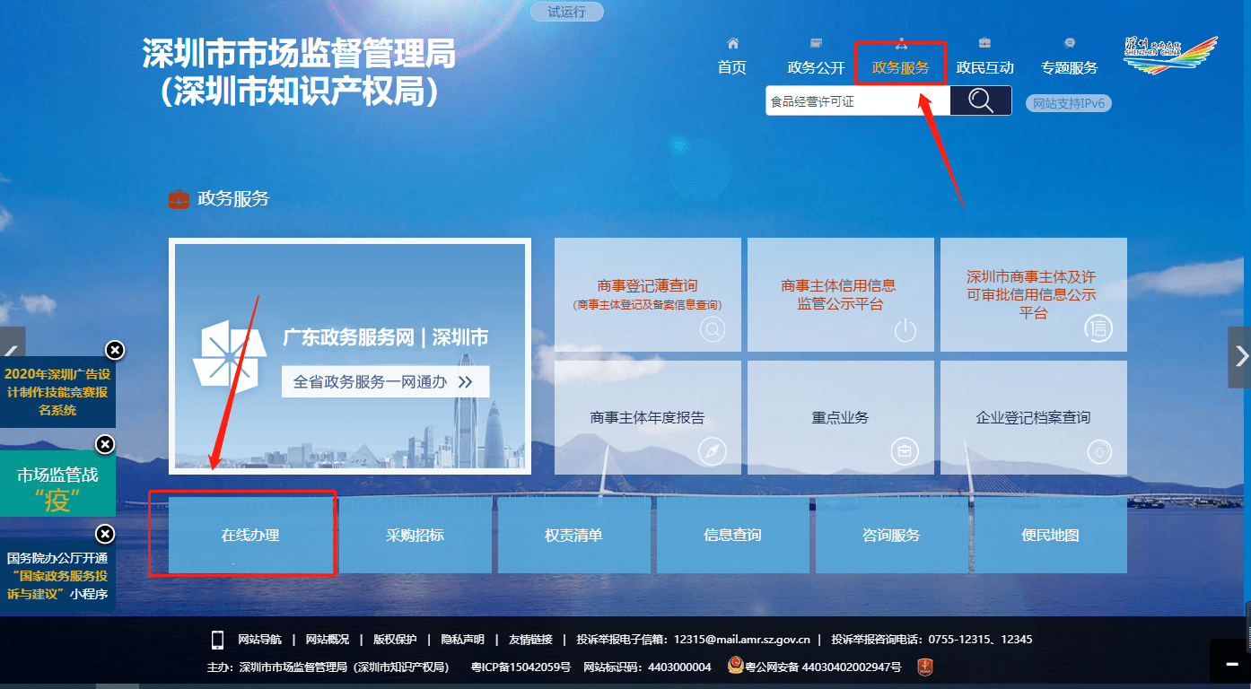Viewport: 1251px width, 689px height.
Task: Open 全省政务服务一网通办 link
Action: point(385,381)
